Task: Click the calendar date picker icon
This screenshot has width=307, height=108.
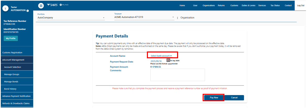Action: coord(168,60)
